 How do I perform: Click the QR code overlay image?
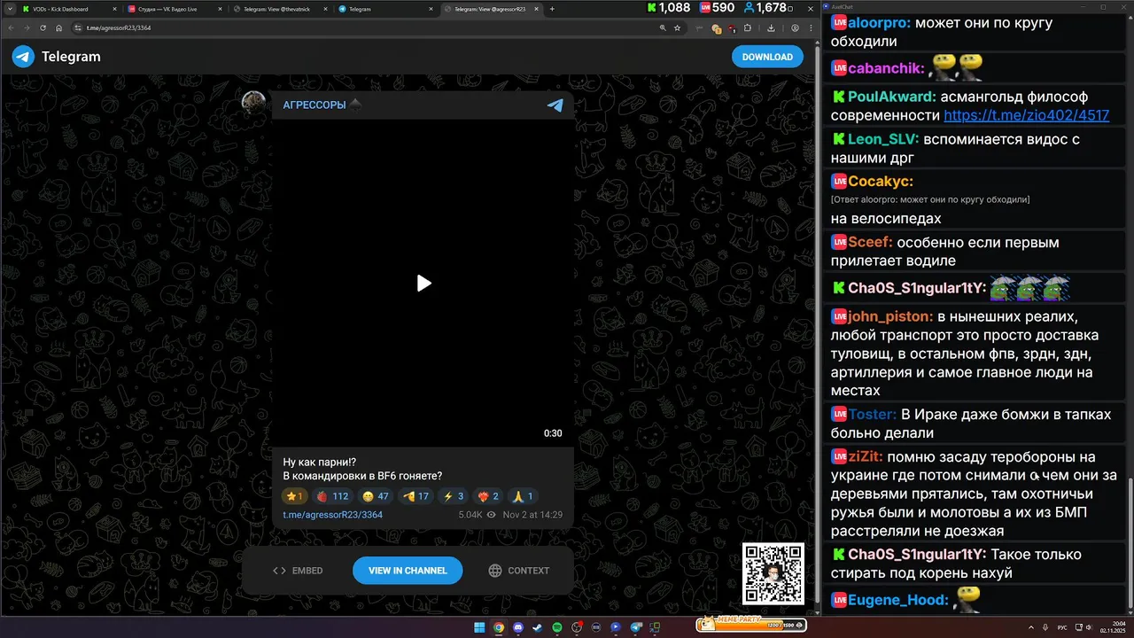773,573
